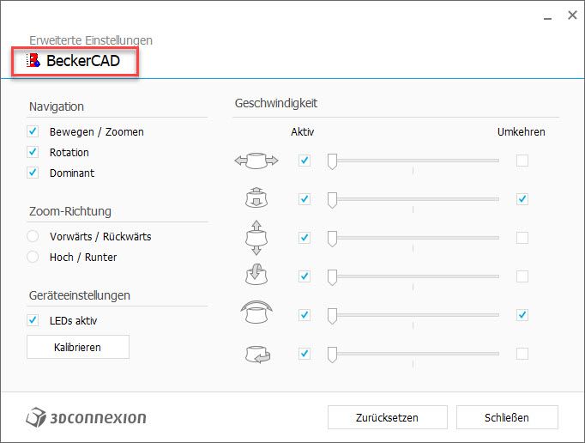Toggle Aktiv checkbox for roll axis

(x=305, y=315)
